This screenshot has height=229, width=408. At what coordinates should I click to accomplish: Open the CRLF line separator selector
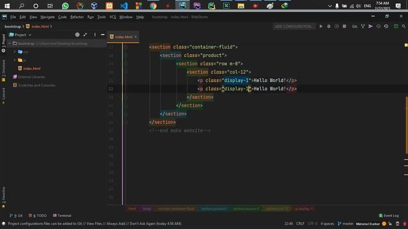300,223
